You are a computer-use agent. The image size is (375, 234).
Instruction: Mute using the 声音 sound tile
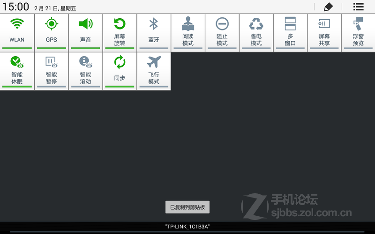click(x=86, y=33)
